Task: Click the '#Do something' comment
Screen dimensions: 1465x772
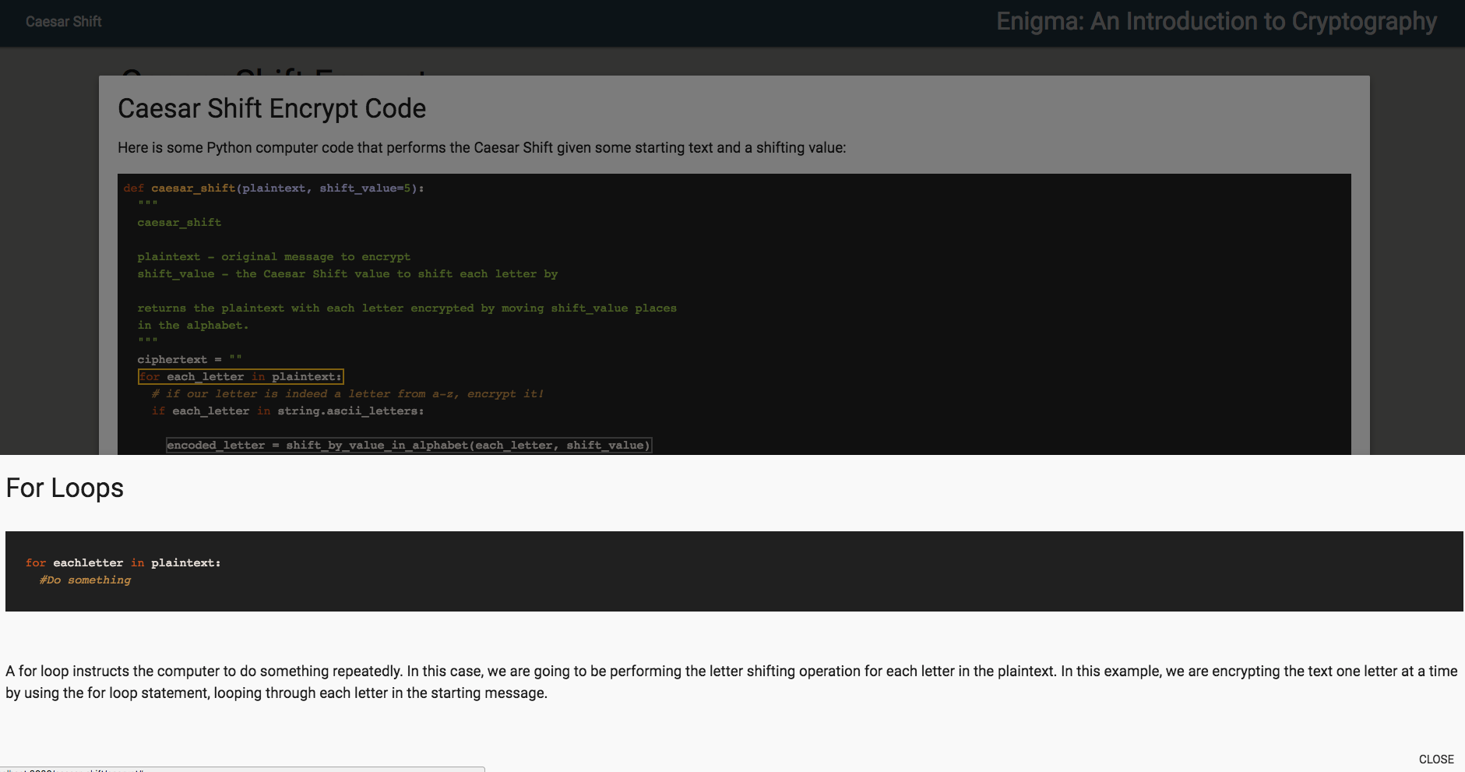Action: pyautogui.click(x=86, y=580)
